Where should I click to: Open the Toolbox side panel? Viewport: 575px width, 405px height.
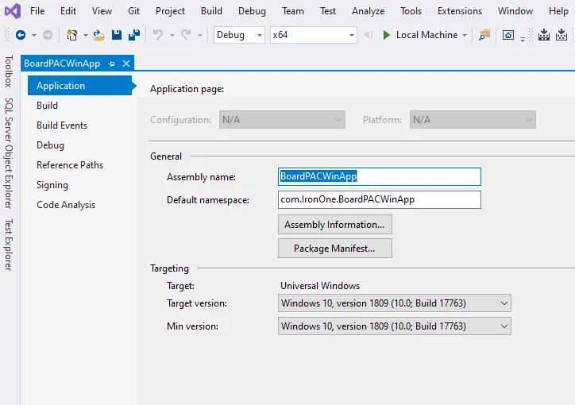click(9, 71)
